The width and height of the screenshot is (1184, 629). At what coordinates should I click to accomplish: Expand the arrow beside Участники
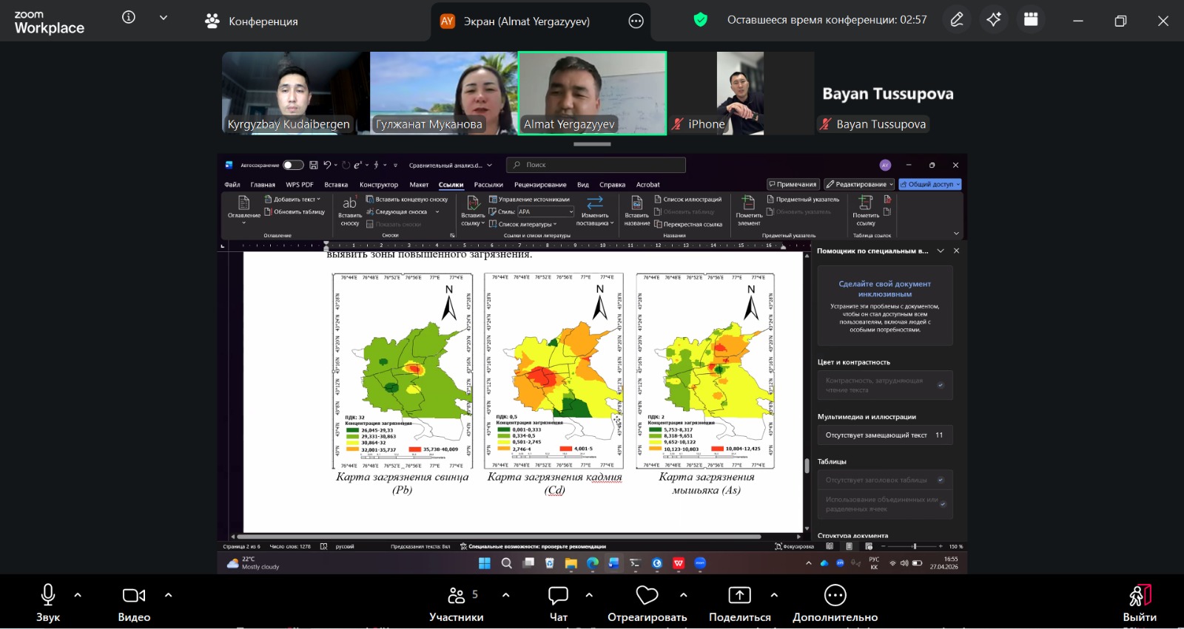pyautogui.click(x=505, y=595)
